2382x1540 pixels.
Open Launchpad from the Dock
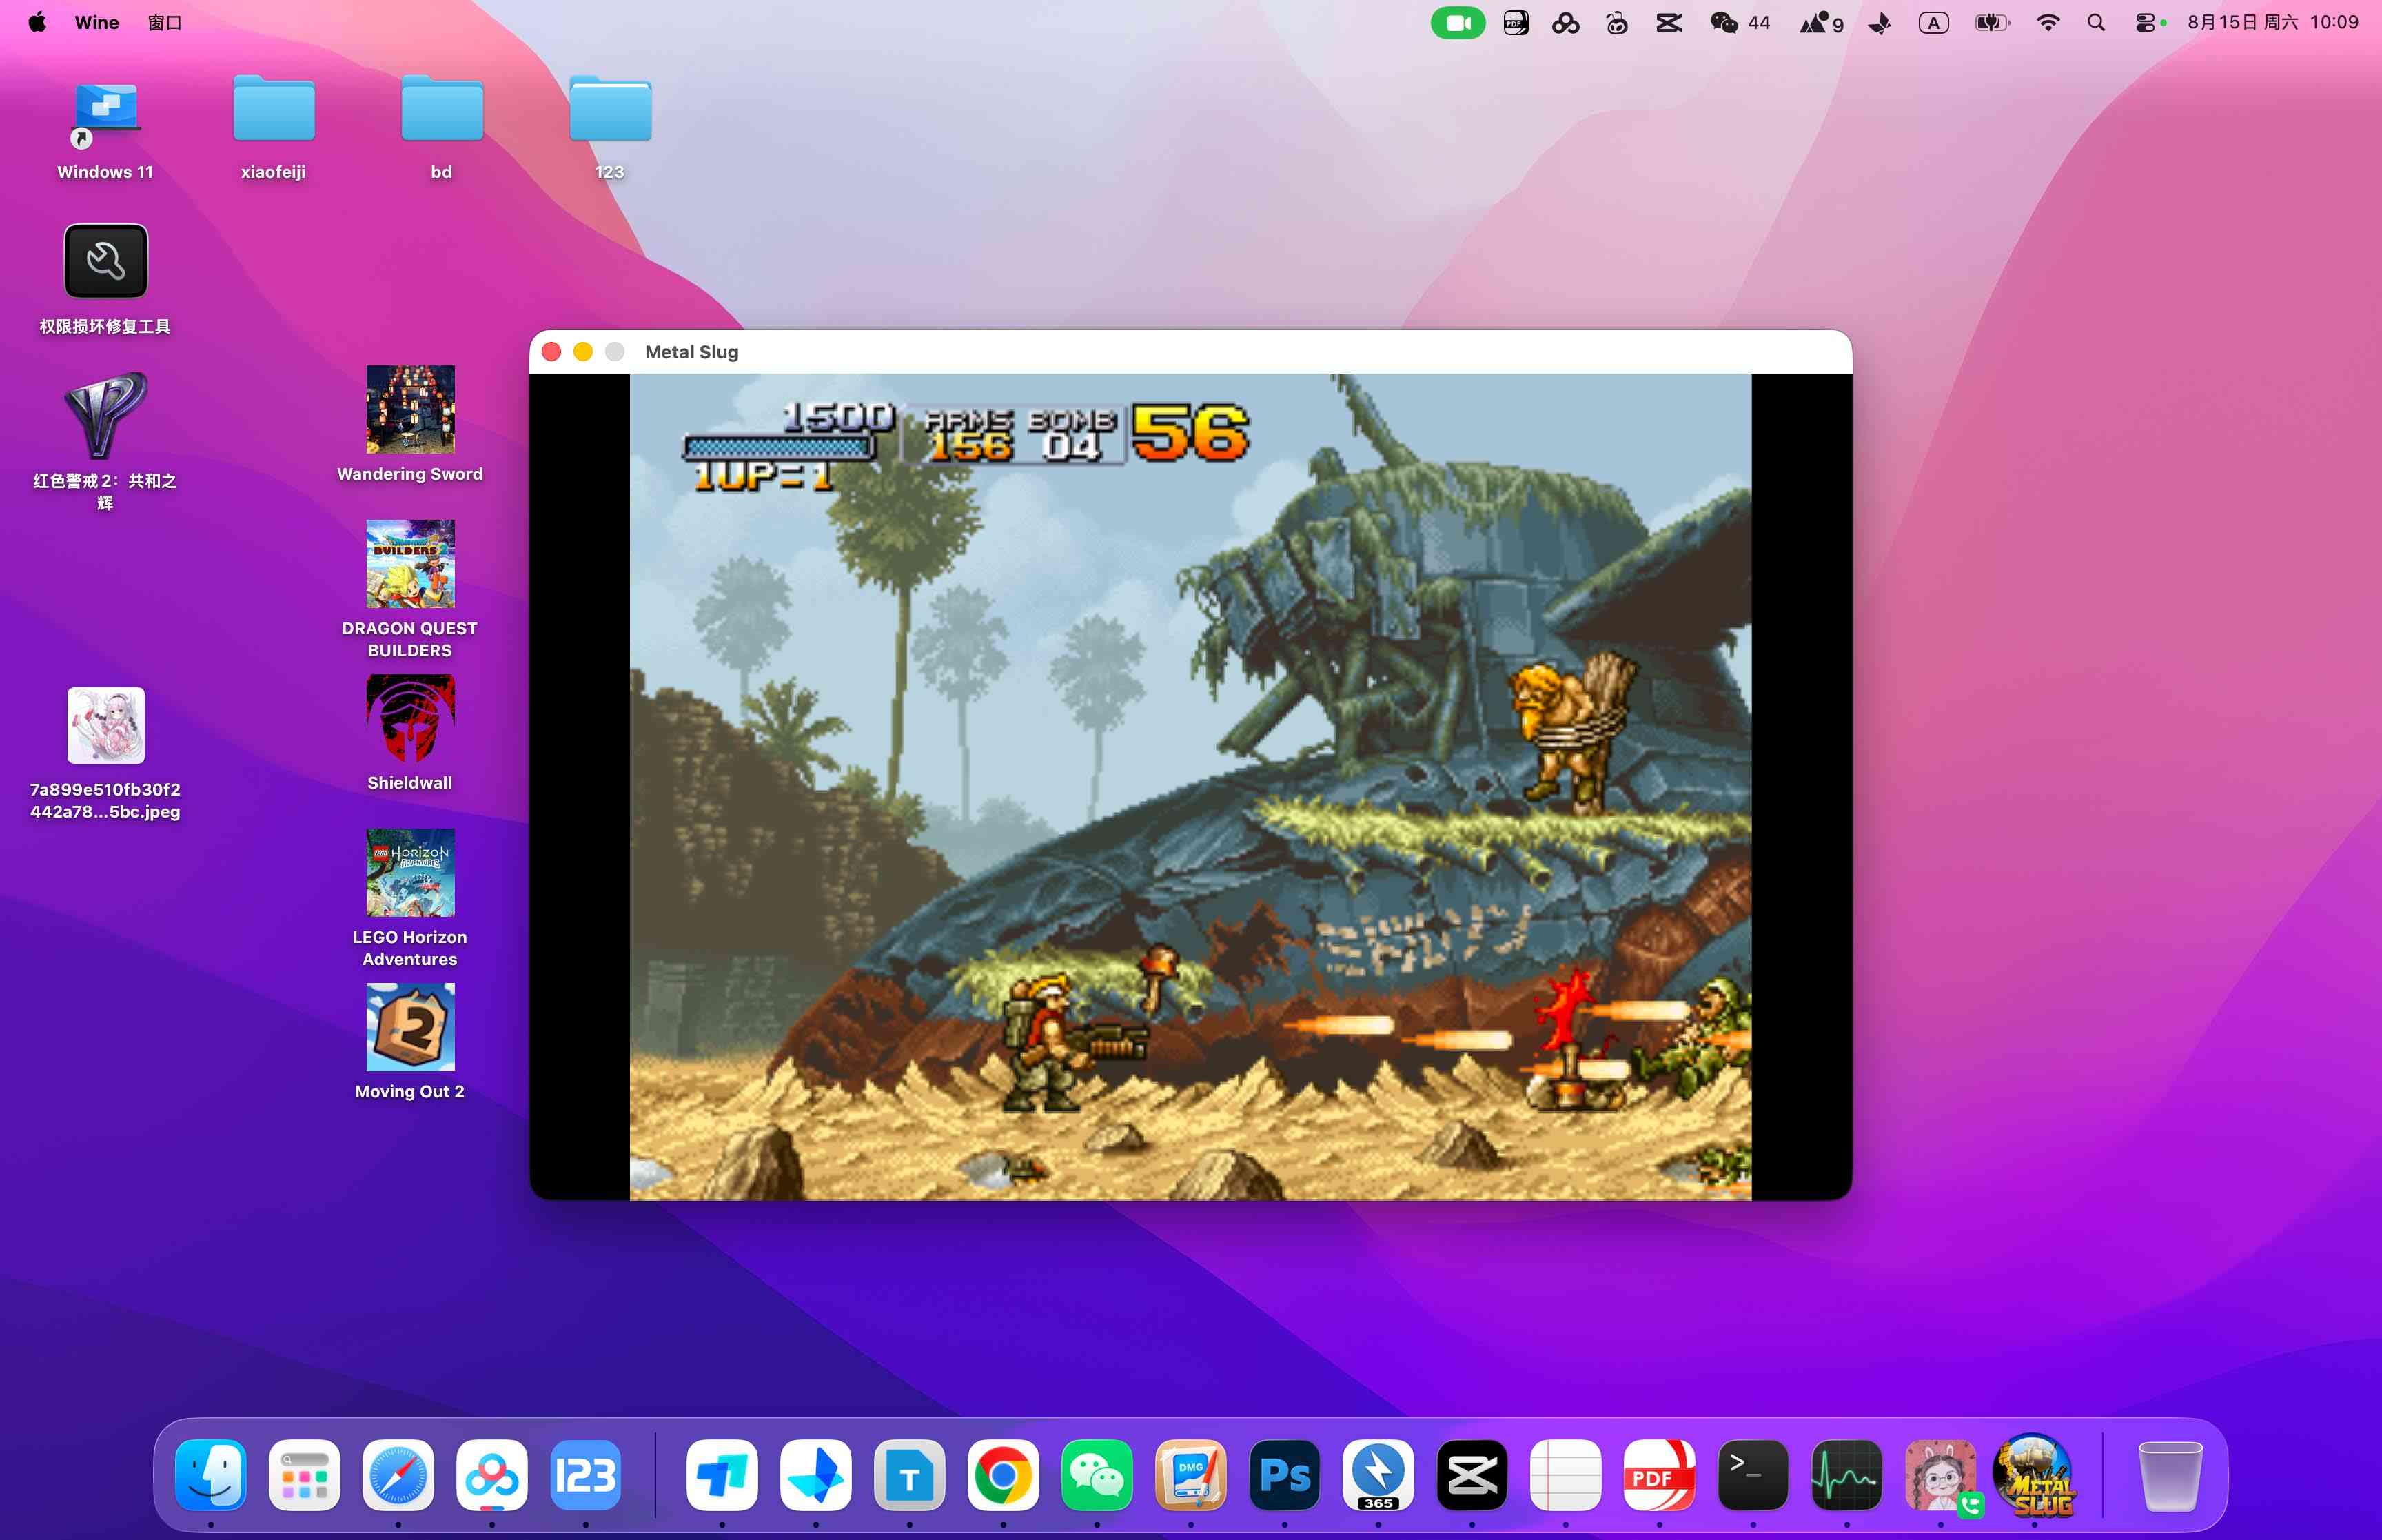[x=305, y=1475]
